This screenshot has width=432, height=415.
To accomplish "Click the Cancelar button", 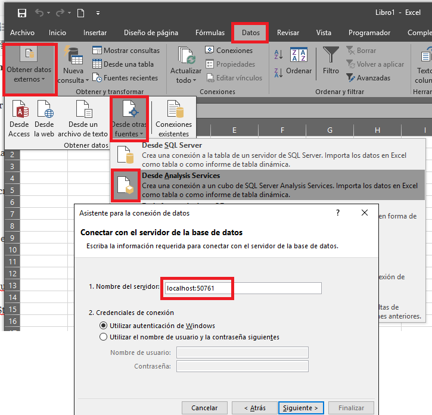I will [204, 408].
